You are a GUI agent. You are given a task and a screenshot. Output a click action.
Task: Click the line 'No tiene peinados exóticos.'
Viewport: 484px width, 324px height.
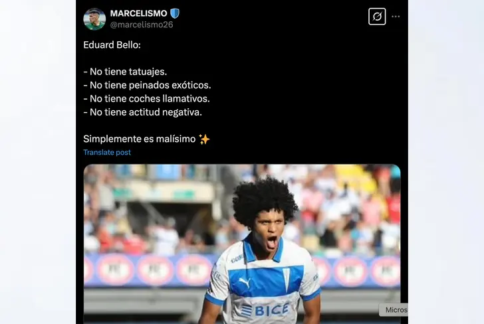(x=147, y=86)
